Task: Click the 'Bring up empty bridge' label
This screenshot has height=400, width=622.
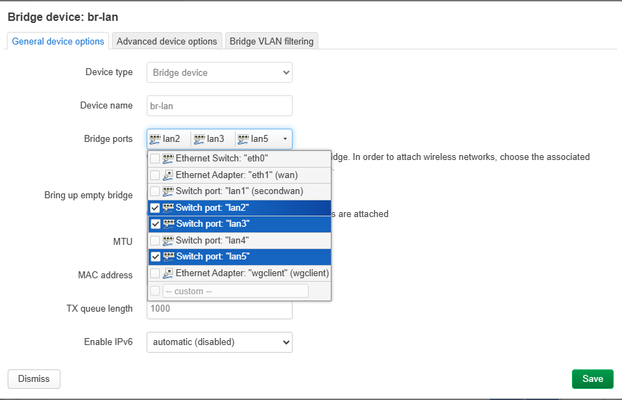Action: click(88, 195)
